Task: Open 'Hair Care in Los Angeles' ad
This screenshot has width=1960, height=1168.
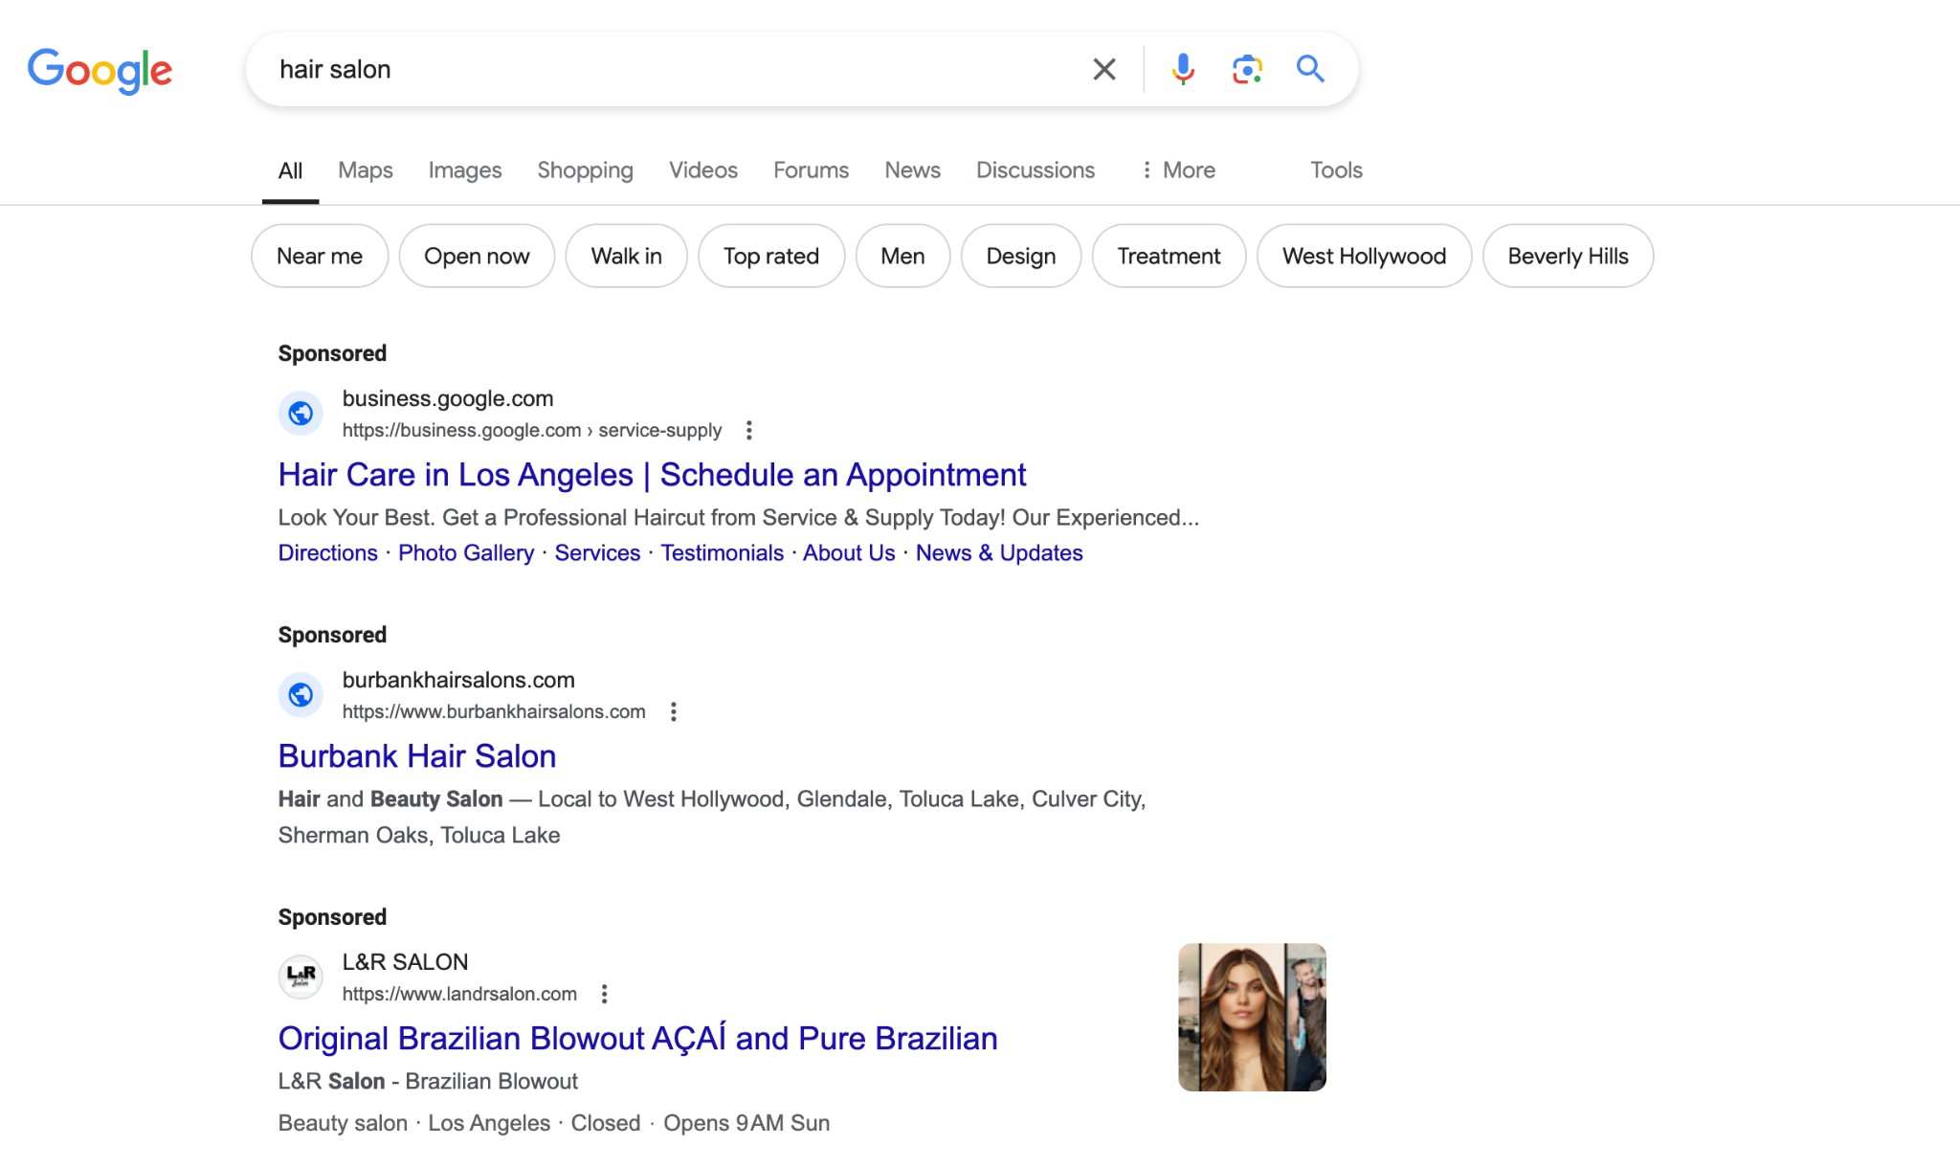Action: (652, 475)
